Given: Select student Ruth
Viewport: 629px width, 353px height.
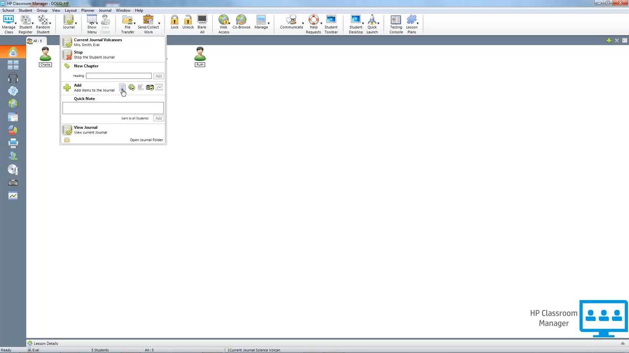Looking at the screenshot, I should click(x=200, y=57).
